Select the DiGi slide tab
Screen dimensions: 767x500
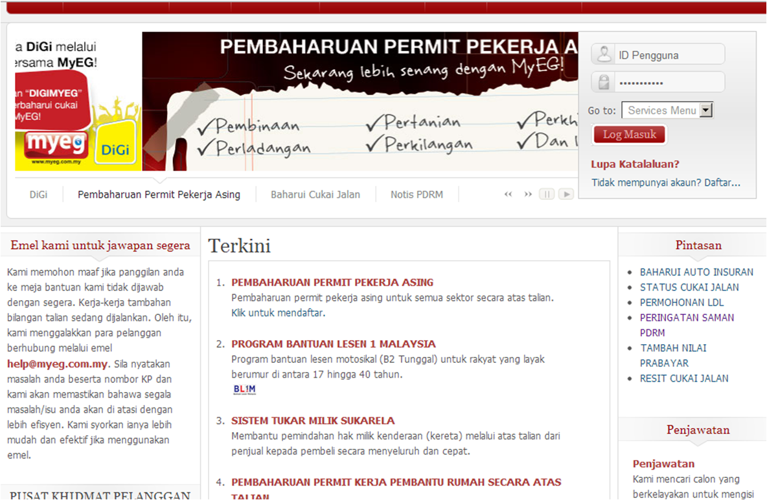click(x=39, y=194)
